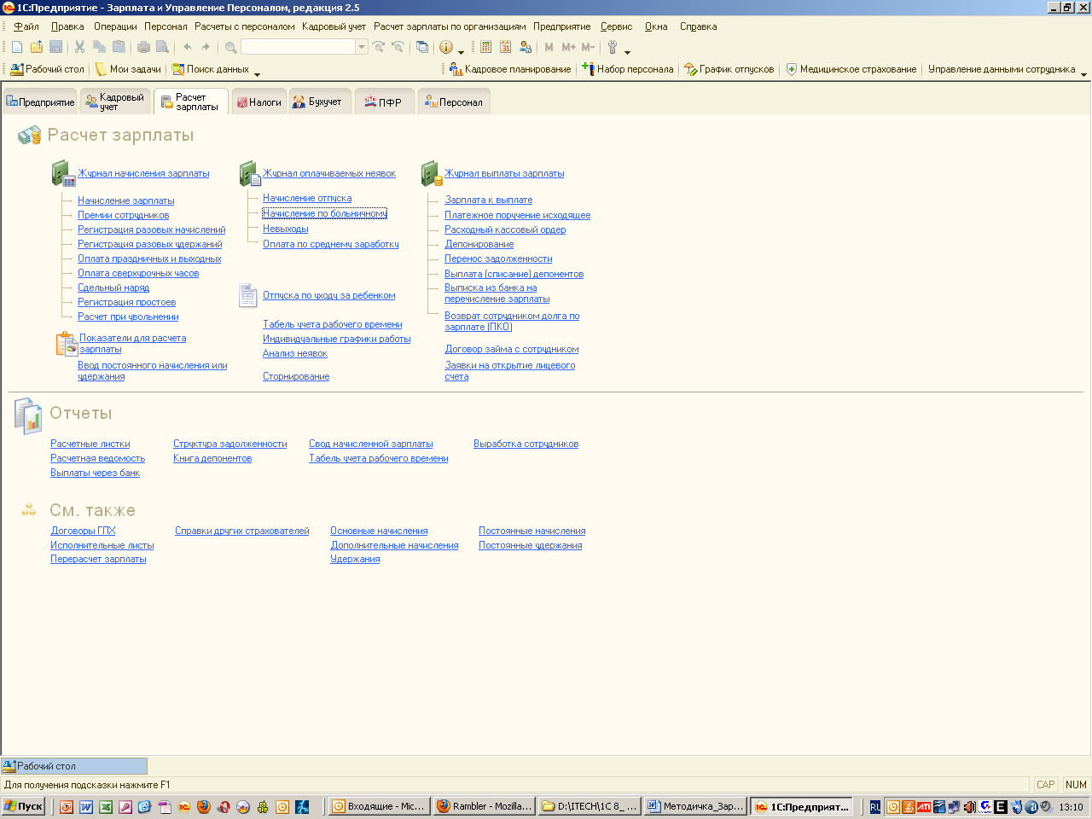Open the Расходный кассовый ордер link

click(x=505, y=229)
